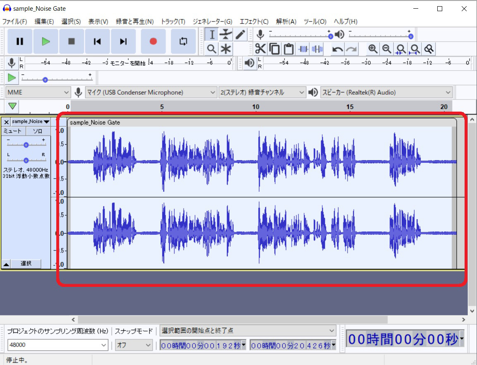Click the Paste clipboard icon
Viewport: 477px width, 365px height.
pos(288,49)
